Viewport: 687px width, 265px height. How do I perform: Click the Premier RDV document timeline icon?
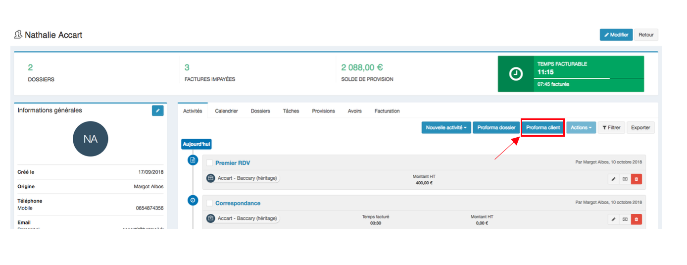193,160
